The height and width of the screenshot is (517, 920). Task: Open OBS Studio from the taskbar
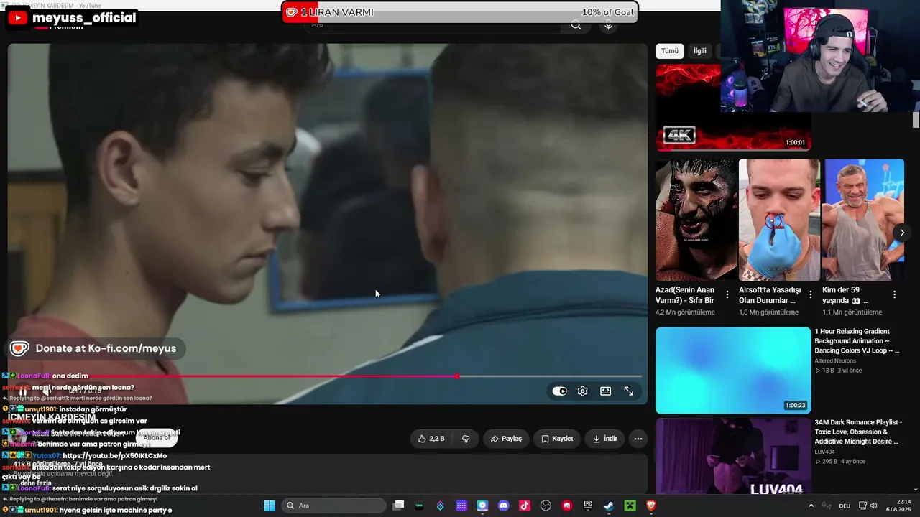546,506
